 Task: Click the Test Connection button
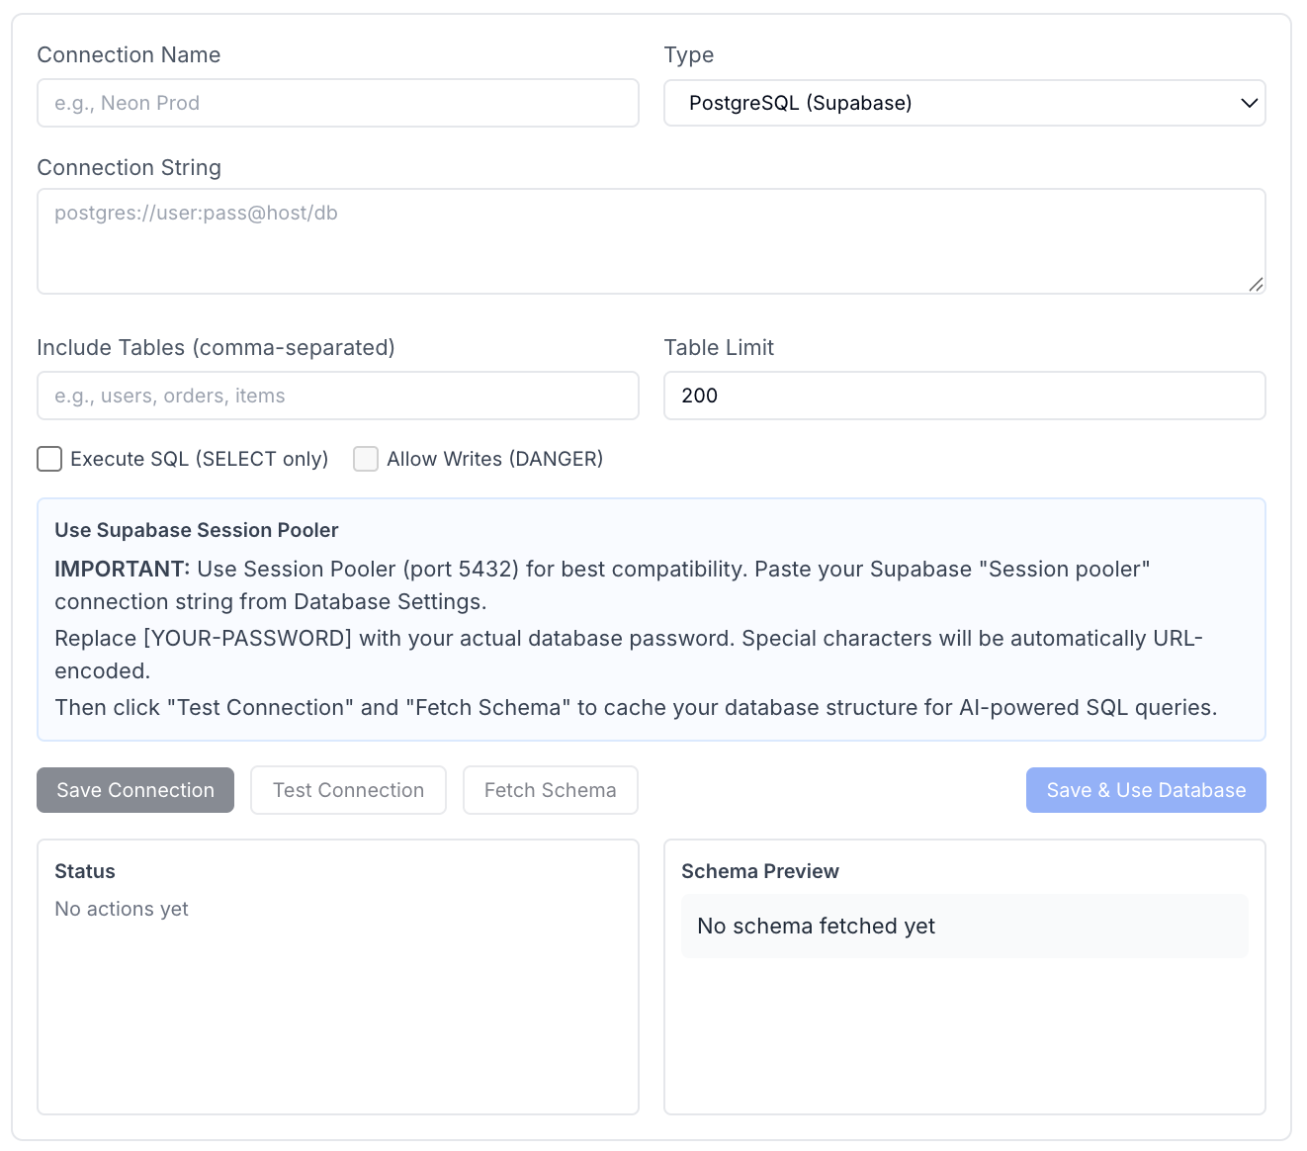pos(348,790)
